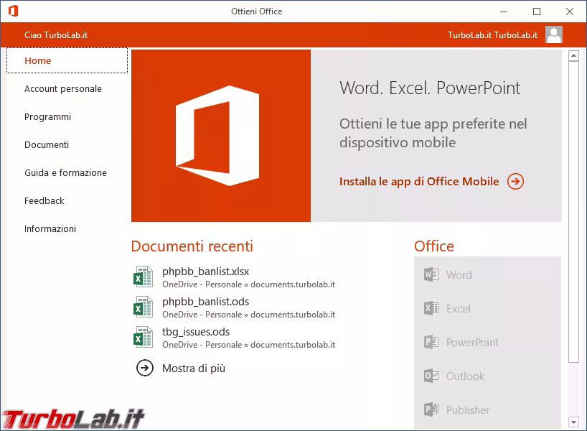Image resolution: width=587 pixels, height=431 pixels.
Task: Click the TurboLab.it account name
Action: coord(492,35)
